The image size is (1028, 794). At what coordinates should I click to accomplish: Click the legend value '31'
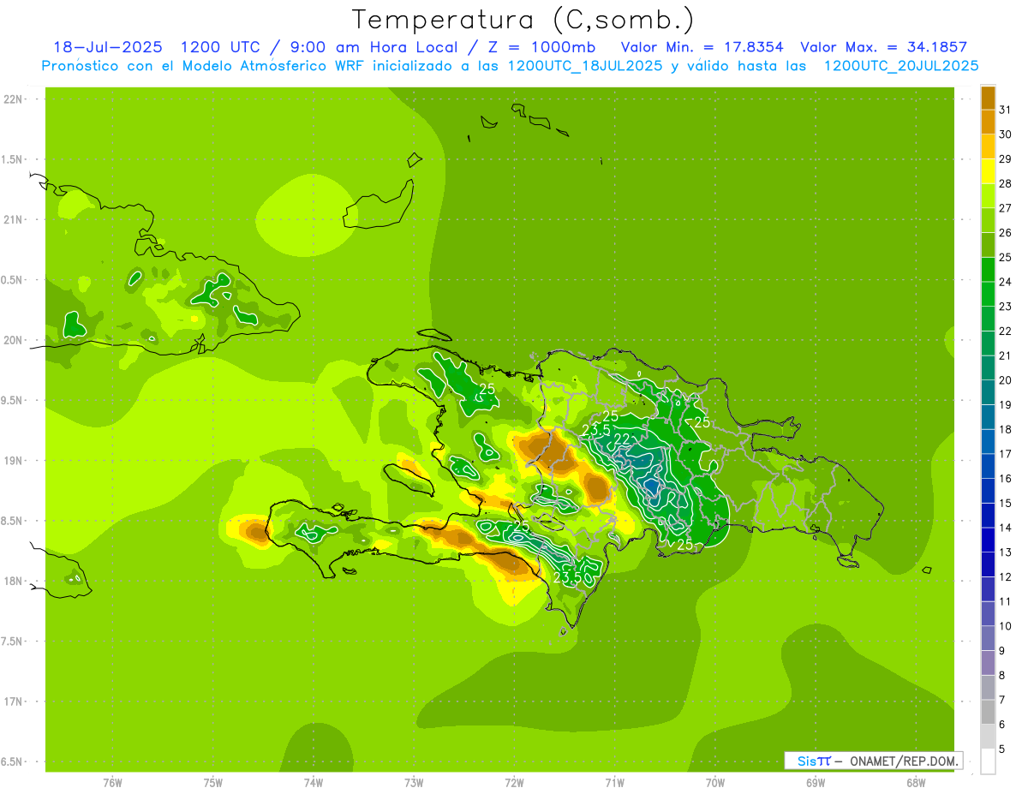tap(1005, 109)
